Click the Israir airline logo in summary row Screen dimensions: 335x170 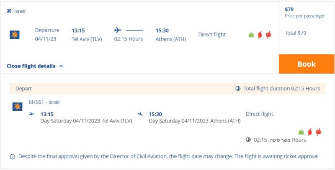click(x=15, y=35)
